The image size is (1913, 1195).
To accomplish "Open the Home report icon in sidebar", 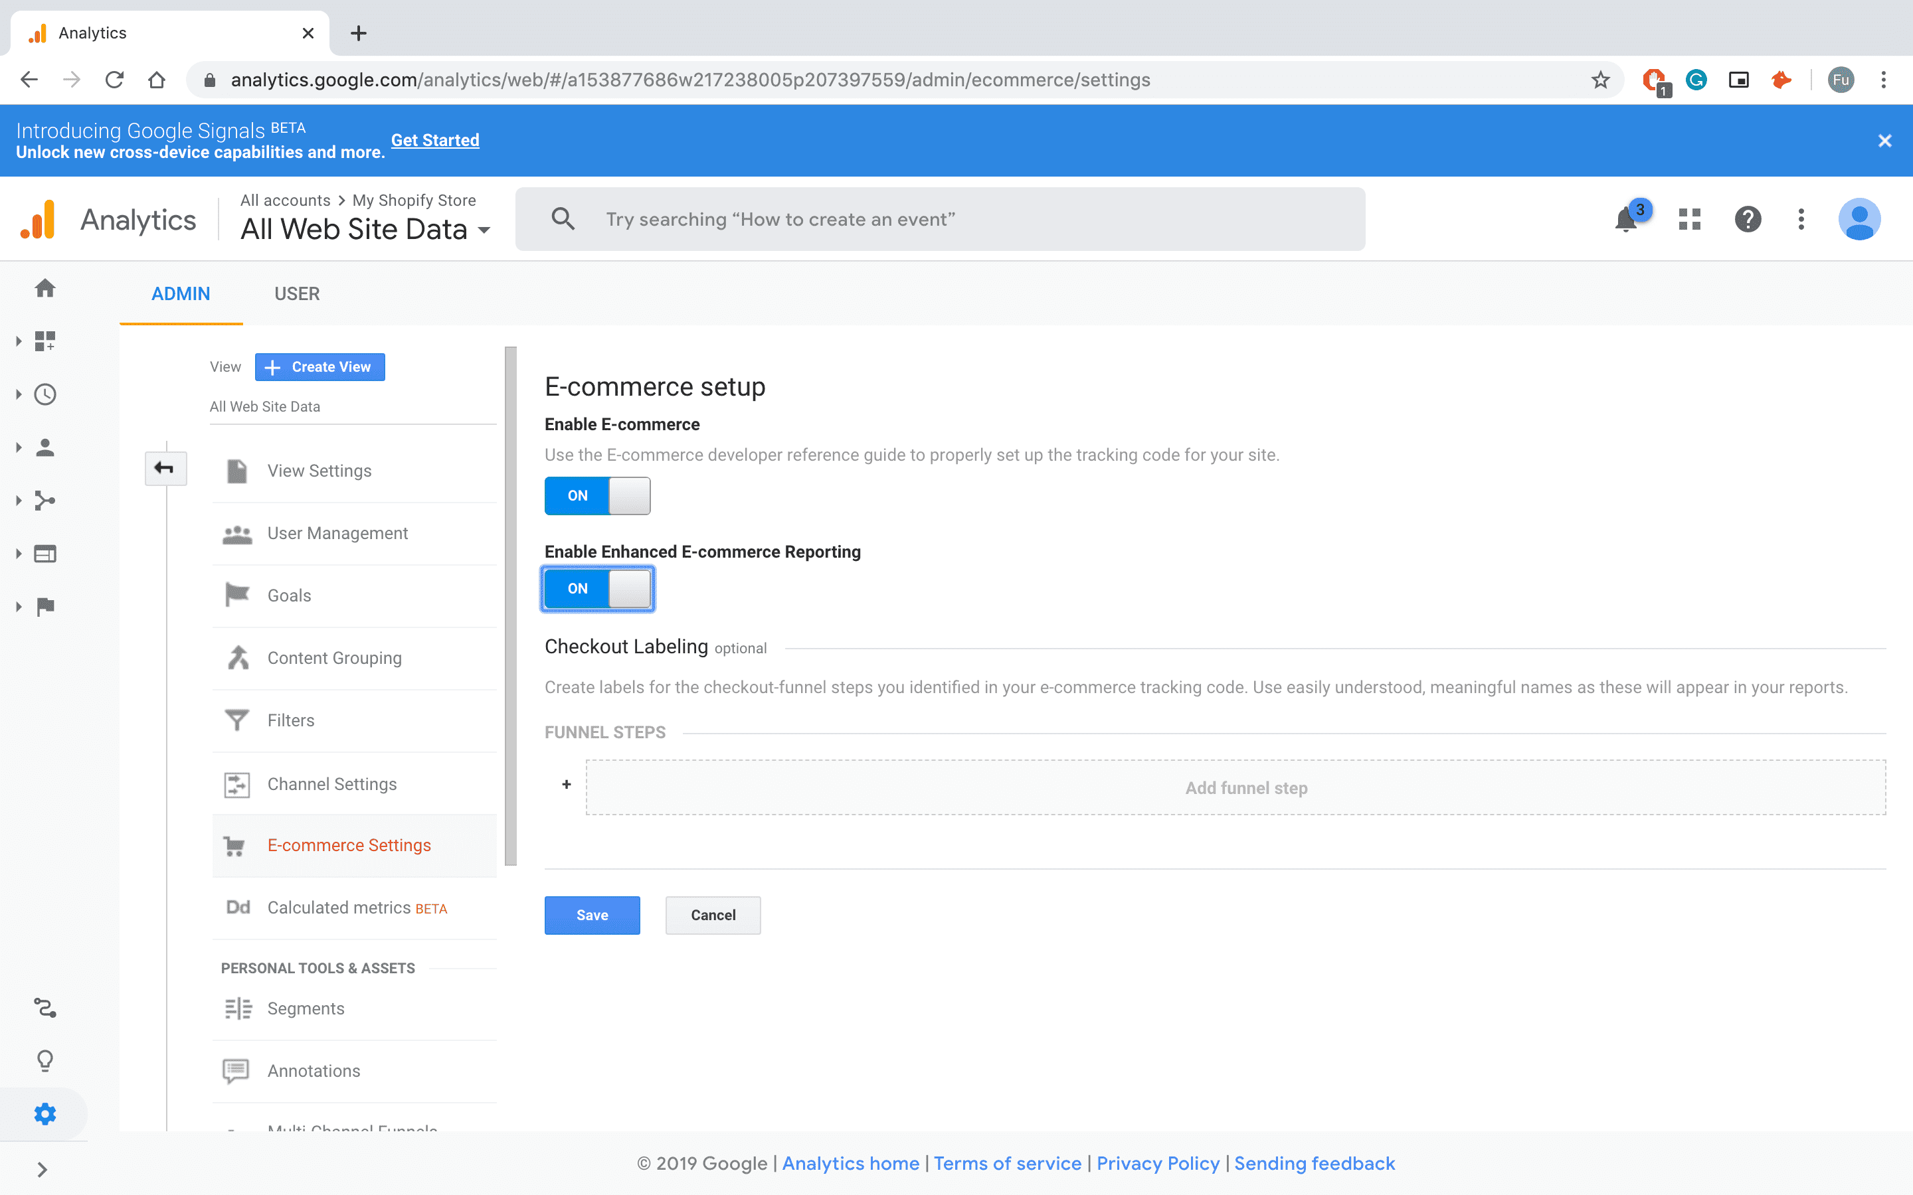I will pos(45,287).
